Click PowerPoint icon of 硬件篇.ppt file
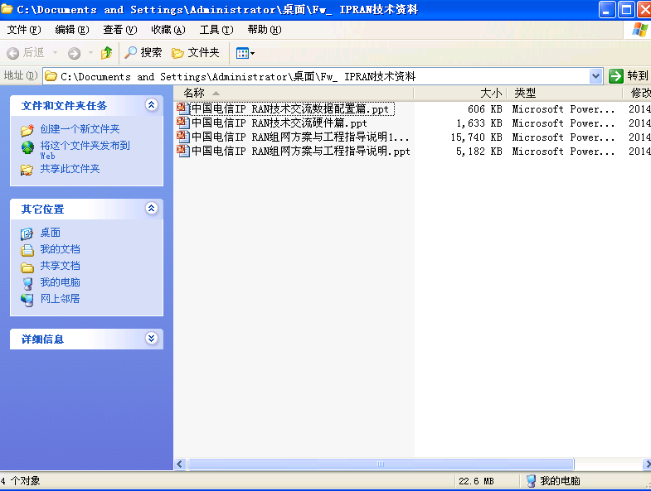The width and height of the screenshot is (651, 491). click(x=183, y=123)
